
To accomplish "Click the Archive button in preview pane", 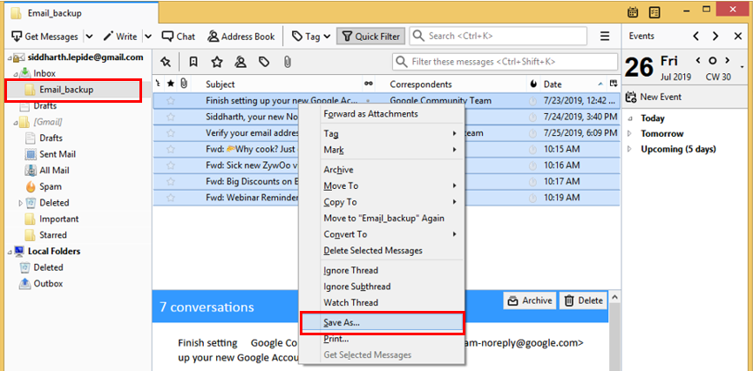I will 530,301.
